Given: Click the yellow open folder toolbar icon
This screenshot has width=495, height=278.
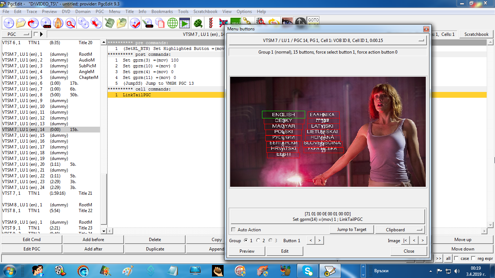Looking at the screenshot, I should click(21, 23).
